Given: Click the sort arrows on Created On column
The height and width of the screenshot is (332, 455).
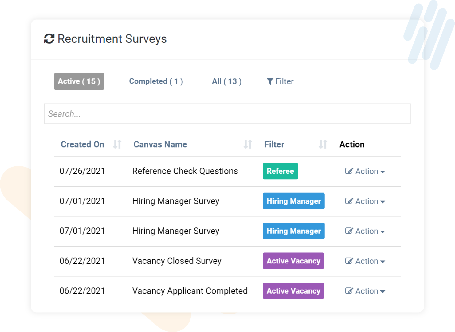Looking at the screenshot, I should pos(117,144).
